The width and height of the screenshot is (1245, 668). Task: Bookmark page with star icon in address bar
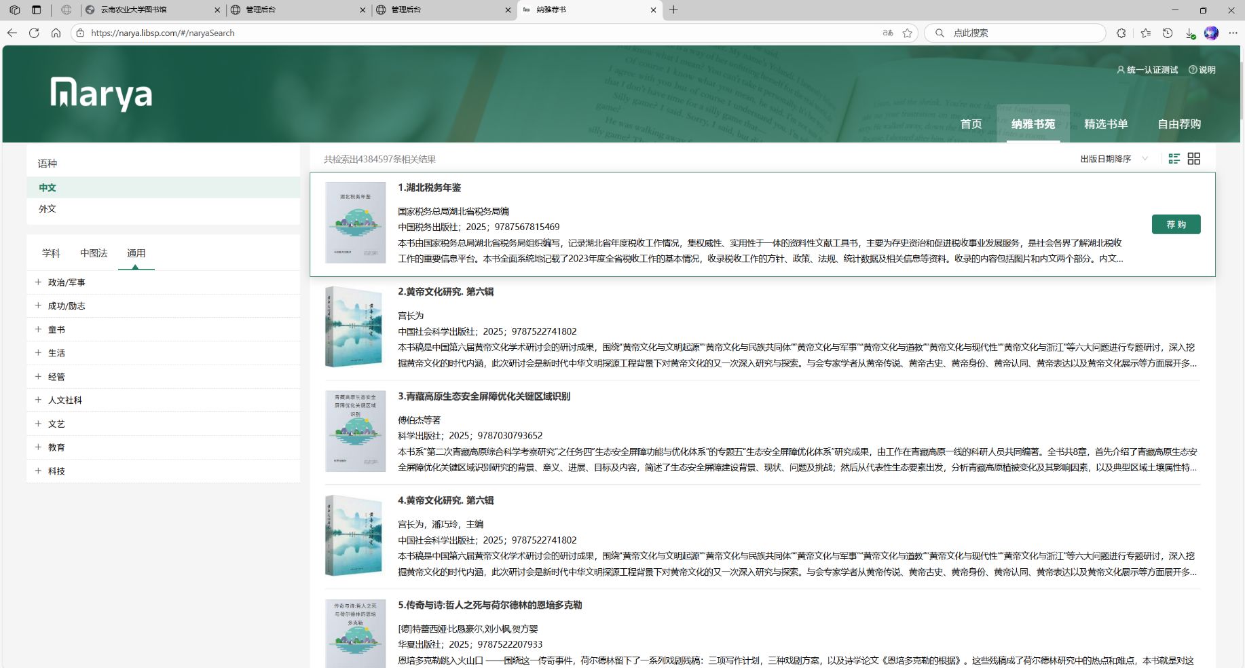point(907,33)
